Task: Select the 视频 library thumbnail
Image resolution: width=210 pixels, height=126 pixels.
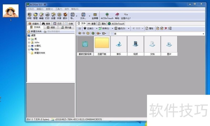Action: (135, 46)
